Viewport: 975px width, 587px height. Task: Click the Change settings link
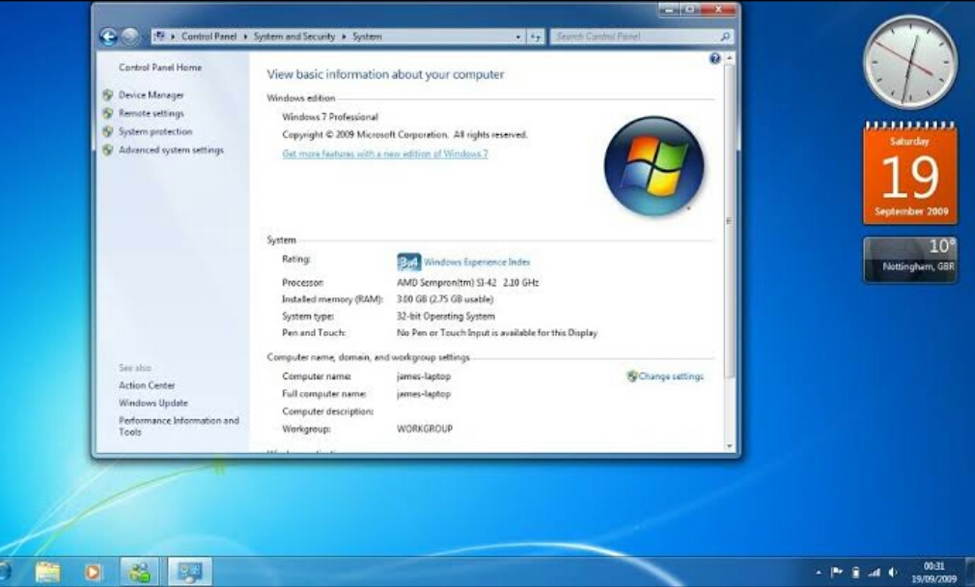click(x=671, y=377)
